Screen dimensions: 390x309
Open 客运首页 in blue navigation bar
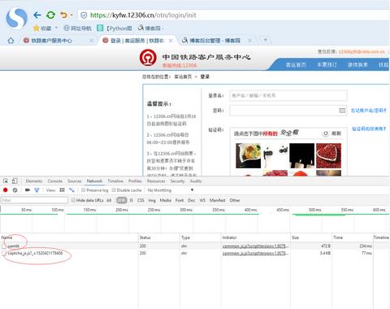pos(296,65)
